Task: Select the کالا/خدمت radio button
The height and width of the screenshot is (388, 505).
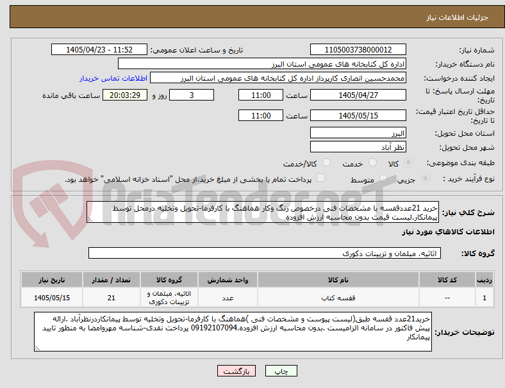Action: tap(327, 163)
